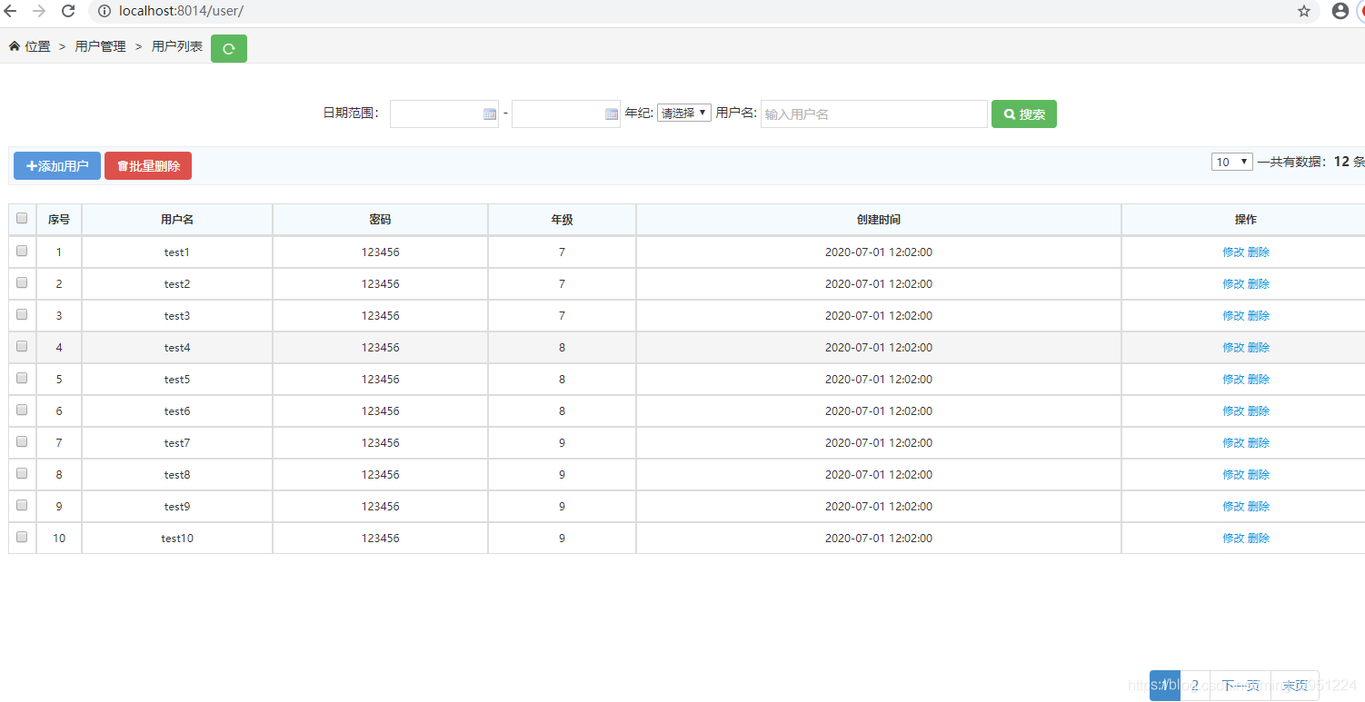The height and width of the screenshot is (702, 1365).
Task: Open the browser profile account icon
Action: pos(1340,11)
